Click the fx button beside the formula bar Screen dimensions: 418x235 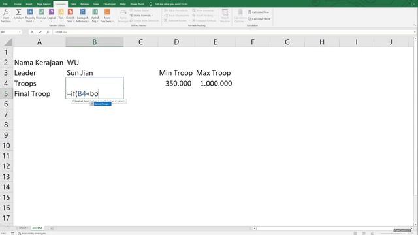point(48,32)
